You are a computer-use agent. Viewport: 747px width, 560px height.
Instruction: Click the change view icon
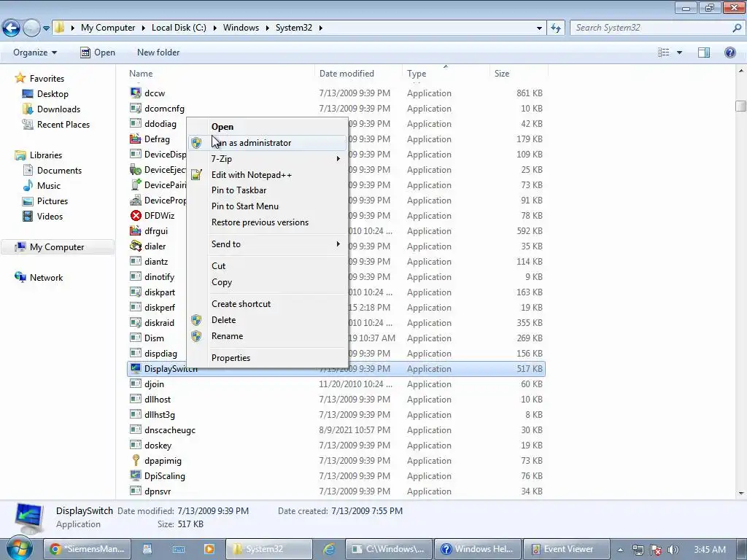664,52
